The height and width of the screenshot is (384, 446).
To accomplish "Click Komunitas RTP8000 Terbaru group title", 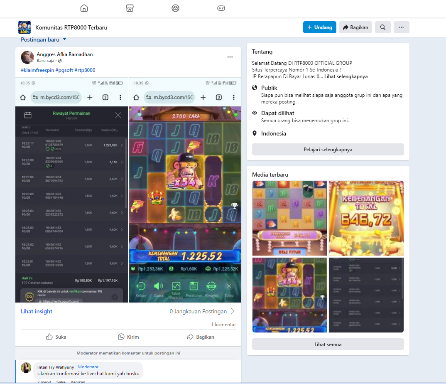I will tap(71, 27).
